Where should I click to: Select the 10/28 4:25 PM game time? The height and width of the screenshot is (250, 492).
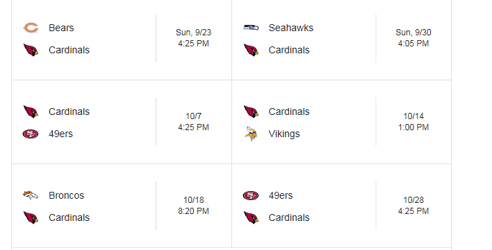(x=413, y=205)
